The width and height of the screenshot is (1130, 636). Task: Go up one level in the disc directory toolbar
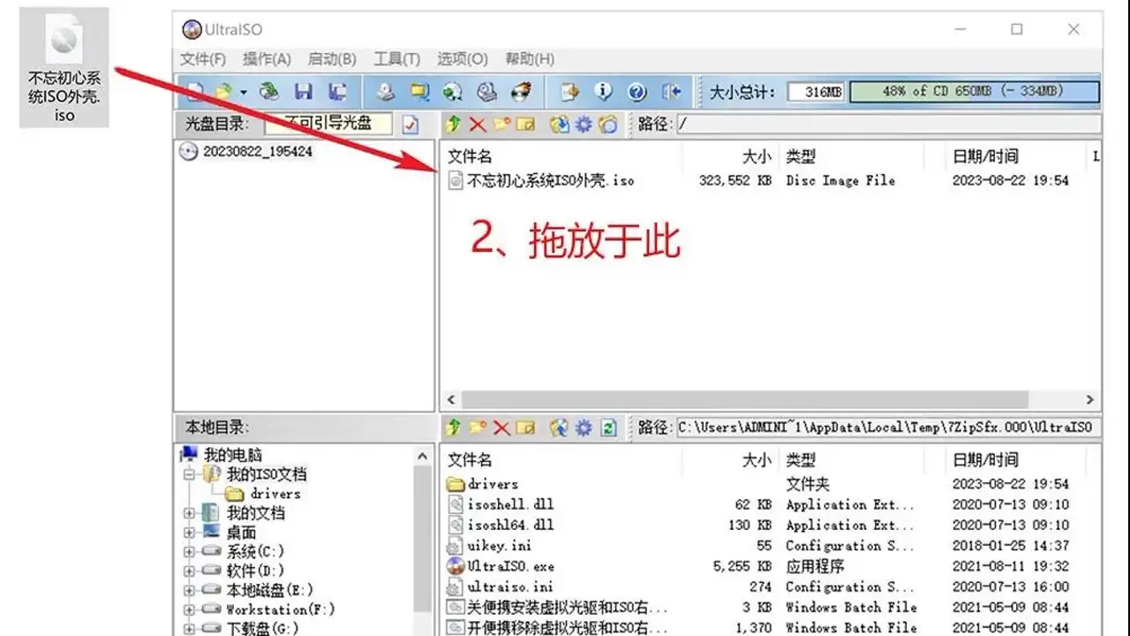click(x=454, y=125)
